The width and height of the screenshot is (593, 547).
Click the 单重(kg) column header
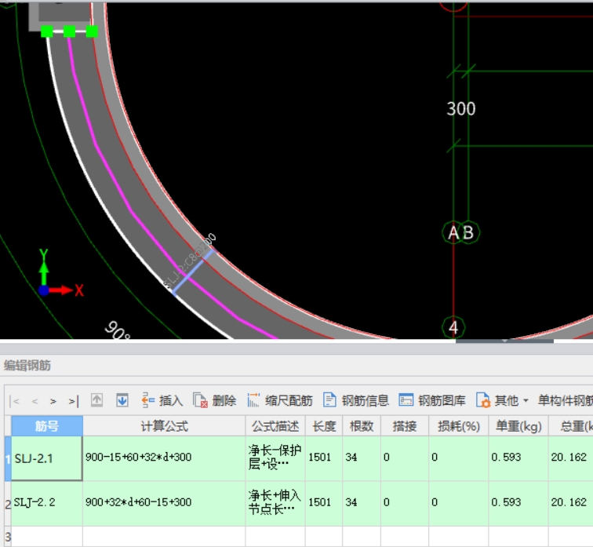pos(518,426)
